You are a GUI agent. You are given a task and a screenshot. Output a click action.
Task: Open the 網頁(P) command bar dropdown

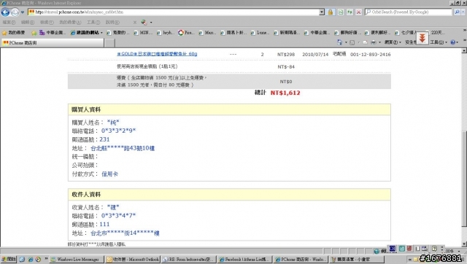click(393, 42)
